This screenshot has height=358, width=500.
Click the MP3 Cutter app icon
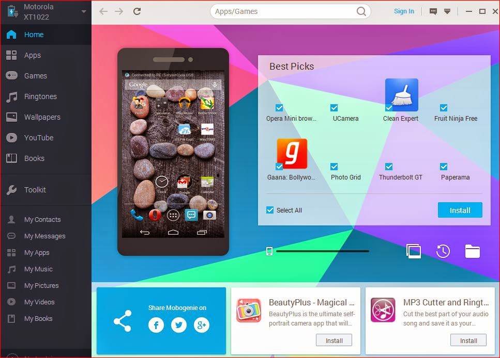click(383, 310)
